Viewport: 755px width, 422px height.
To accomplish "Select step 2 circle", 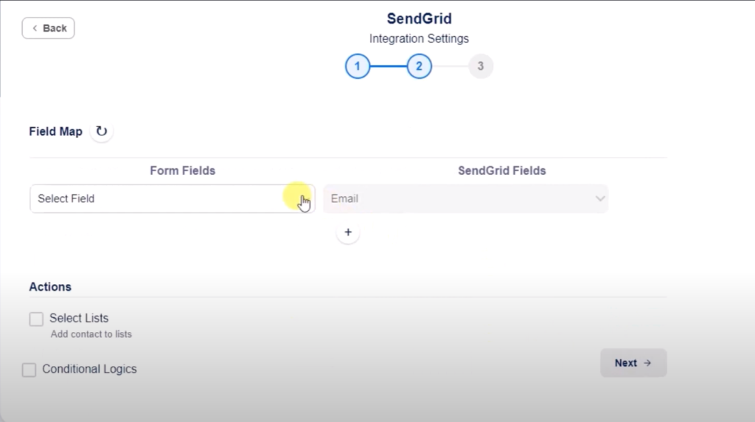I will [419, 66].
